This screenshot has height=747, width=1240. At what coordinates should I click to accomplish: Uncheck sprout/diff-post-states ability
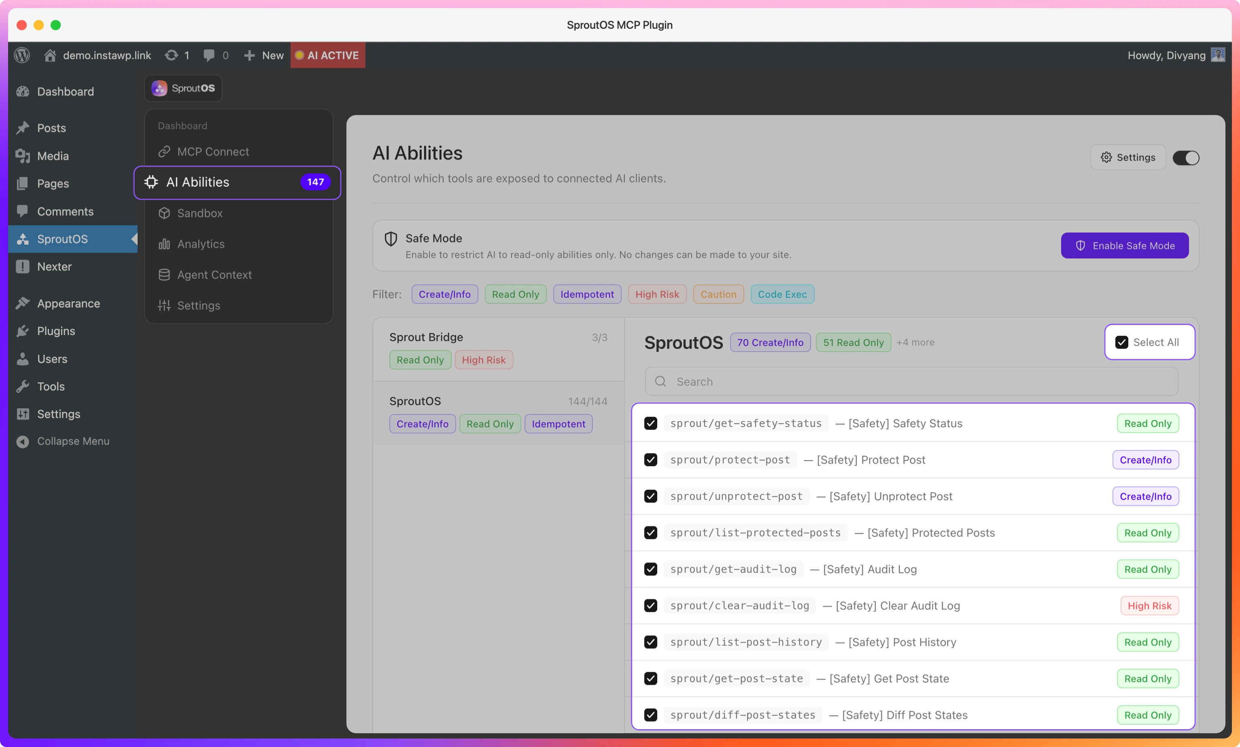pos(651,715)
